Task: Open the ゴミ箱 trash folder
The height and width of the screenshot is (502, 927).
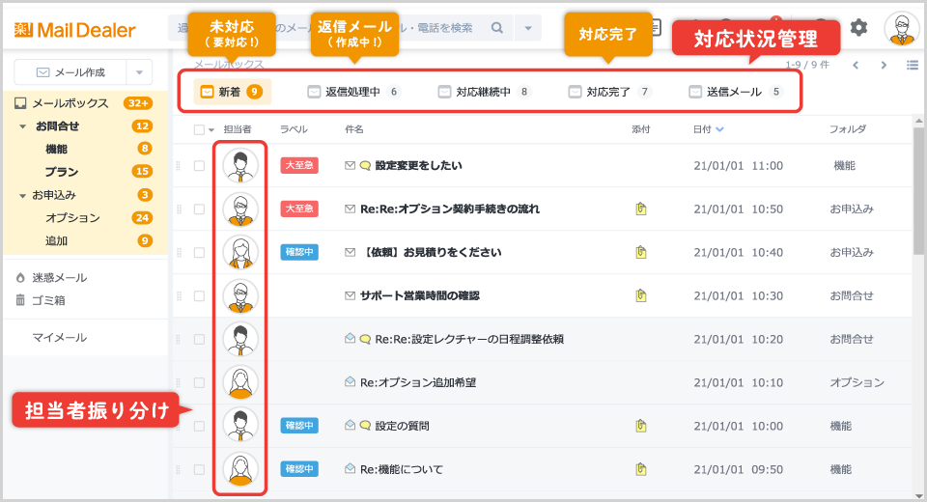Action: click(x=49, y=300)
